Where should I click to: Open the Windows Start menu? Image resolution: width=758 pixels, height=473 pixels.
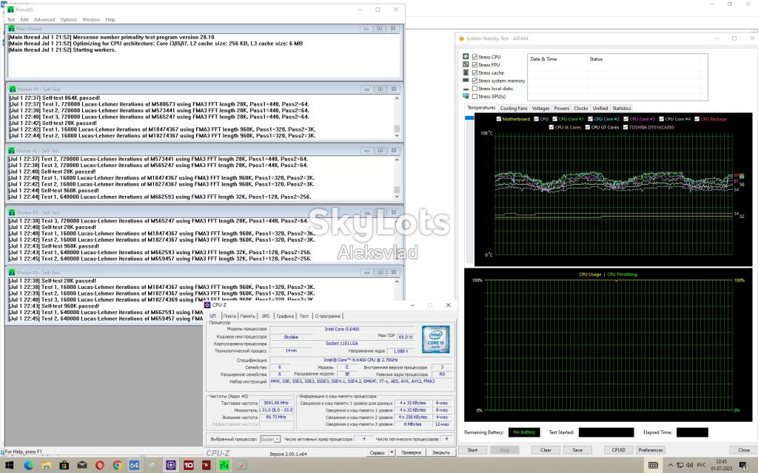pyautogui.click(x=9, y=466)
